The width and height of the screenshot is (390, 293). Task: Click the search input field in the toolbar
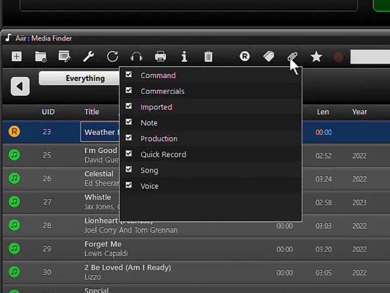370,57
